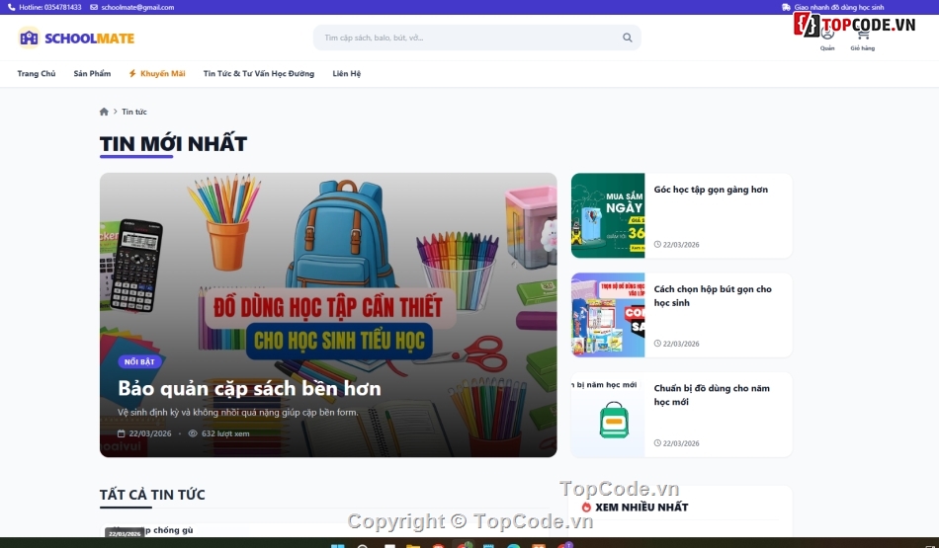Click the email envelope icon
939x548 pixels.
pyautogui.click(x=94, y=7)
